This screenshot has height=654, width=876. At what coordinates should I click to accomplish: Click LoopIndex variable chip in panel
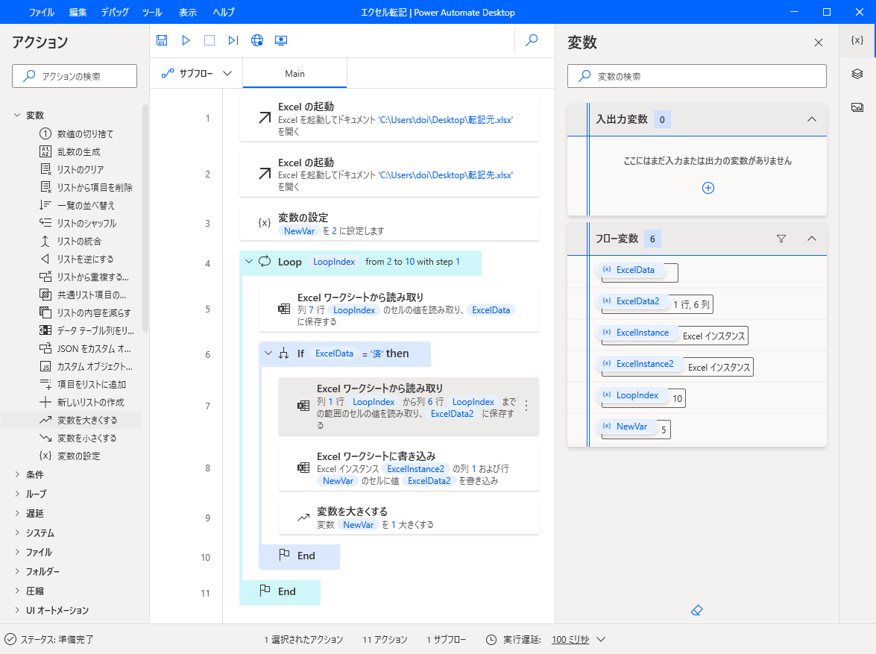[632, 395]
